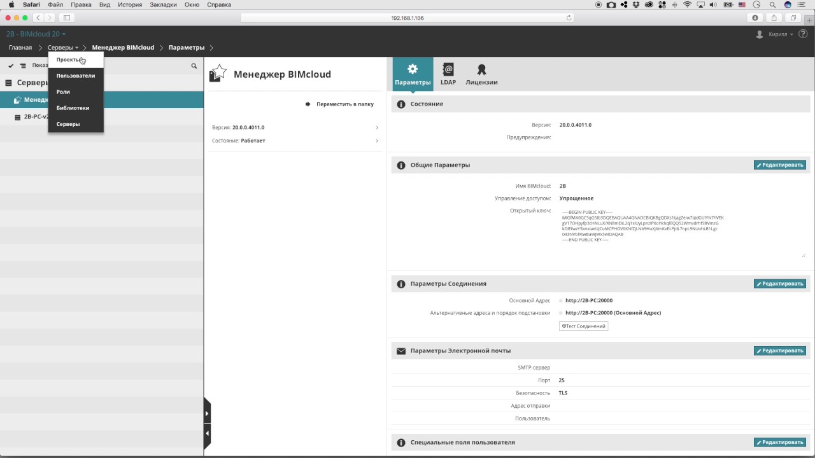Edit Параметры Электронной почты with Редактировать
Screen dimensions: 815x458
click(x=780, y=351)
